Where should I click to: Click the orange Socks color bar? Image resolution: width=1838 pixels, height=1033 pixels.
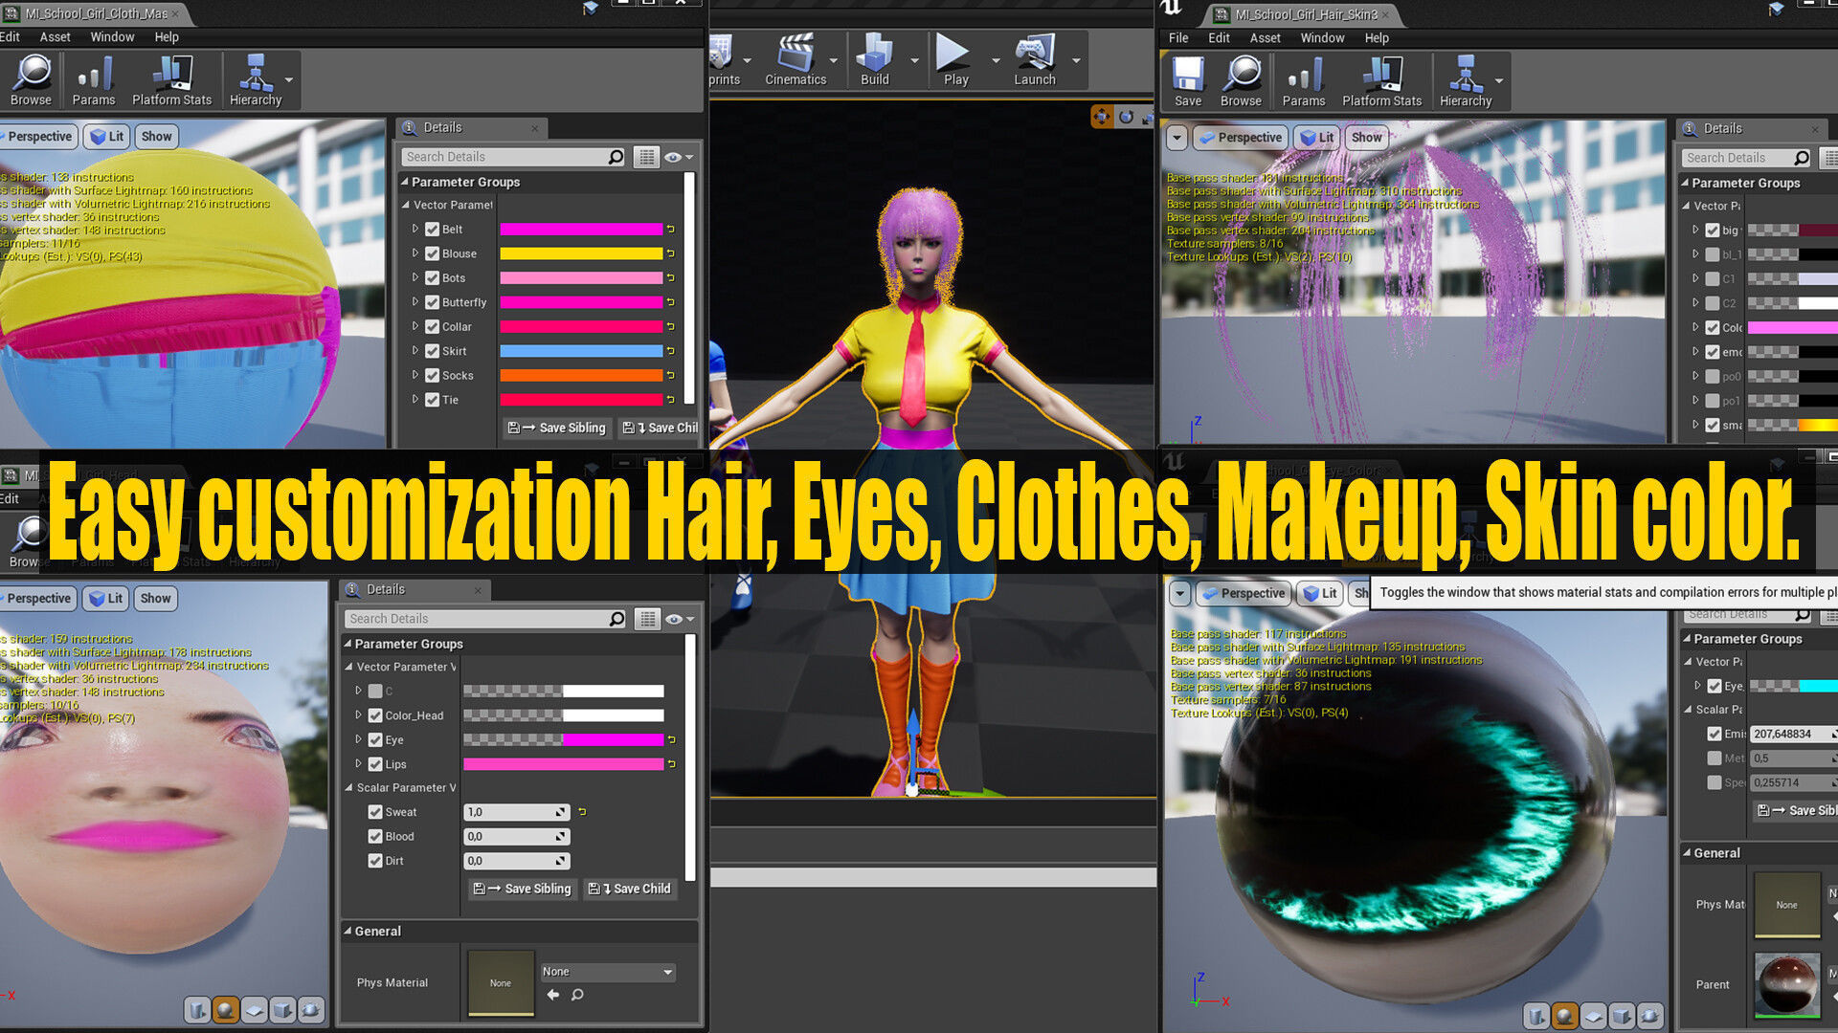pyautogui.click(x=581, y=375)
